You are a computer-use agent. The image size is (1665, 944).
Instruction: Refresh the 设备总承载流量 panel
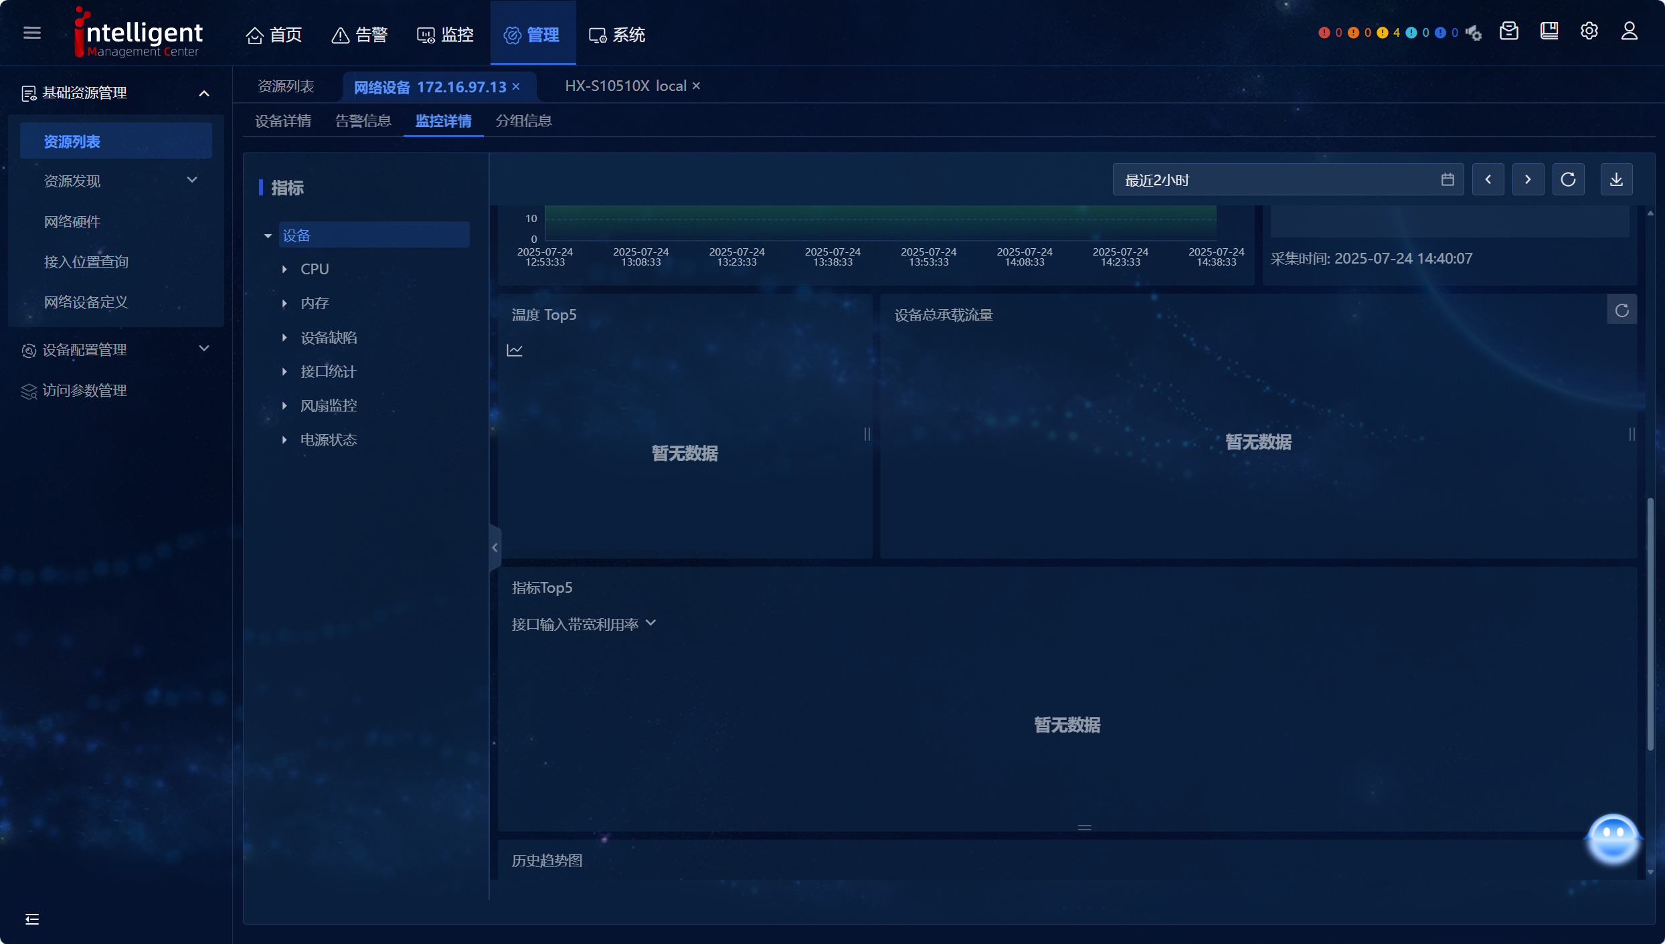(1622, 310)
